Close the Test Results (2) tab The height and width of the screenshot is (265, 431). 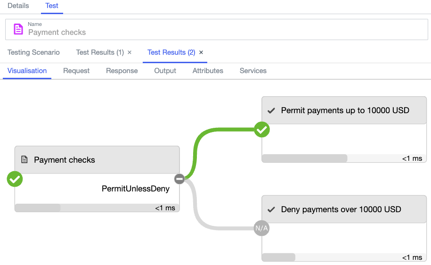pyautogui.click(x=201, y=52)
